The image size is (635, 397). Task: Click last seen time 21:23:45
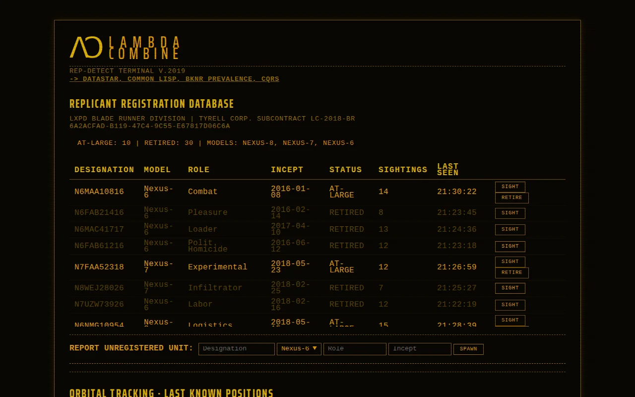click(x=457, y=213)
